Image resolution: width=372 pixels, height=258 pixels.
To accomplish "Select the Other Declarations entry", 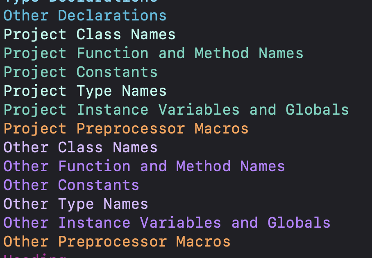I will pyautogui.click(x=85, y=16).
